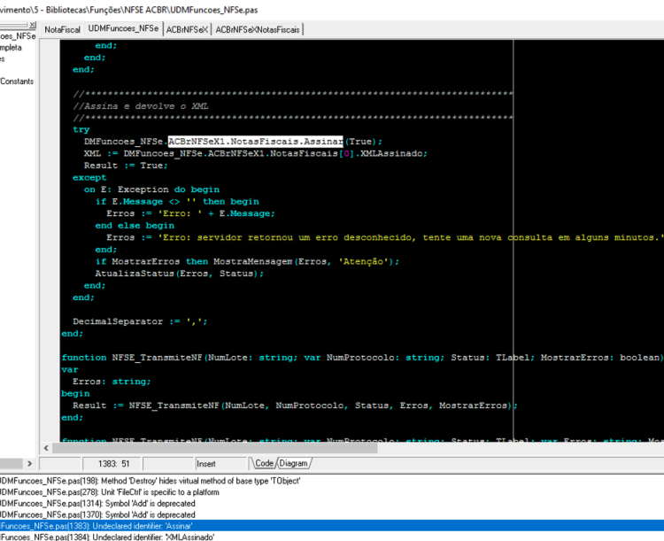Click the 'except' keyword line
This screenshot has width=664, height=541.
coord(89,177)
